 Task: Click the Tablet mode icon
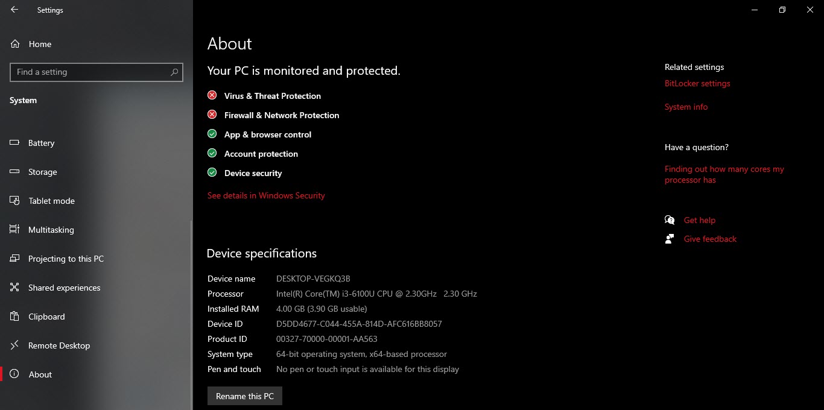coord(15,201)
